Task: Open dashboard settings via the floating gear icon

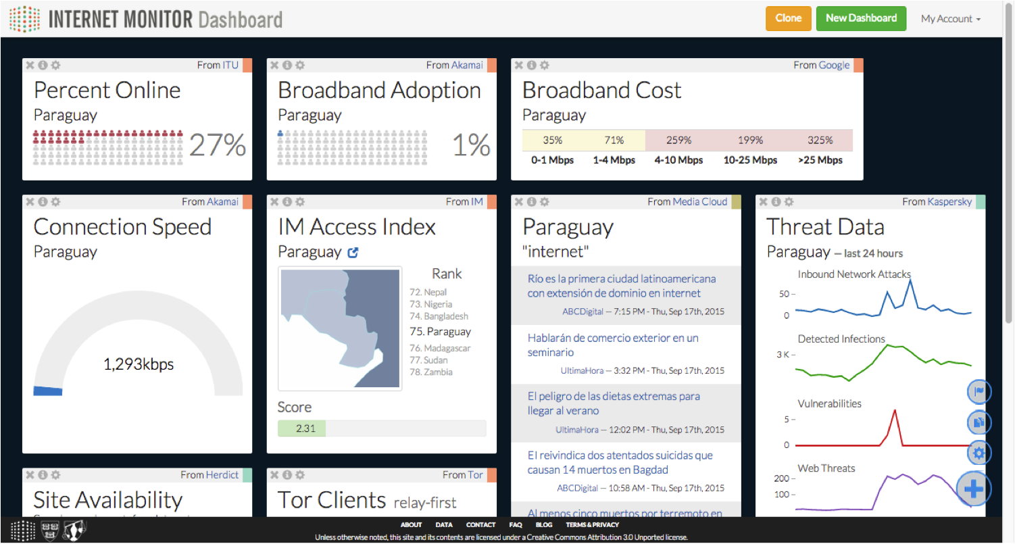Action: click(x=979, y=453)
